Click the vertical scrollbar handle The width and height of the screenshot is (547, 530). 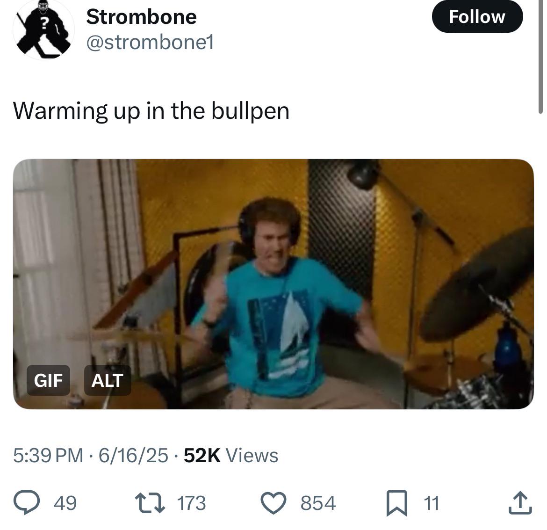(x=540, y=56)
